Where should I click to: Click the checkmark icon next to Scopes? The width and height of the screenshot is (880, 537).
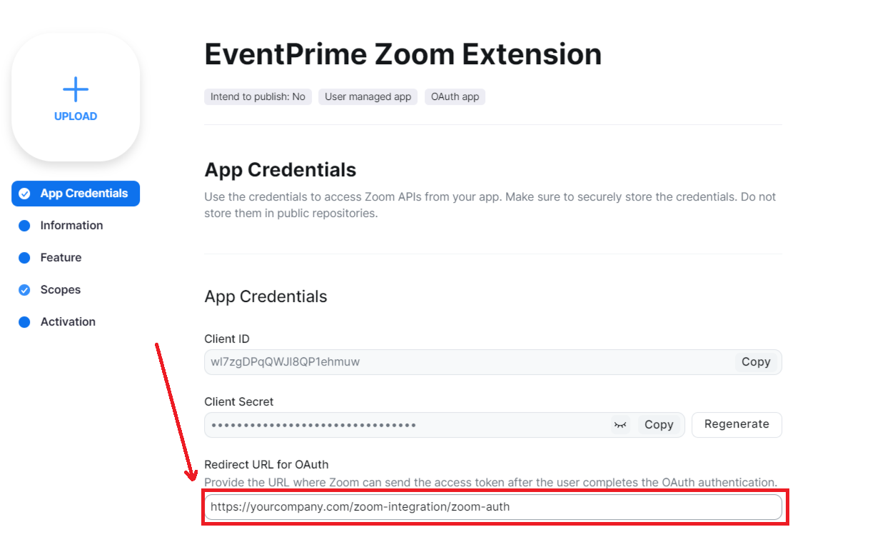click(x=24, y=289)
